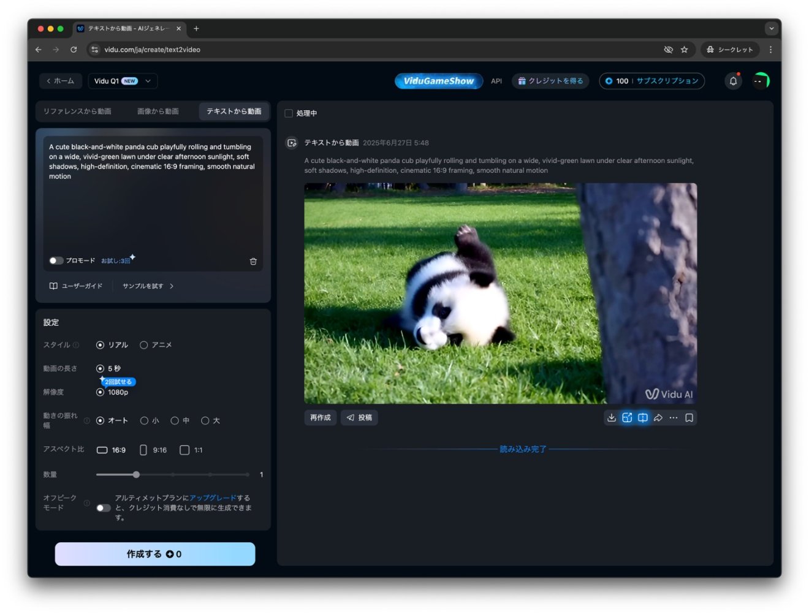
Task: Open the browser tab list dropdown
Action: tap(771, 28)
